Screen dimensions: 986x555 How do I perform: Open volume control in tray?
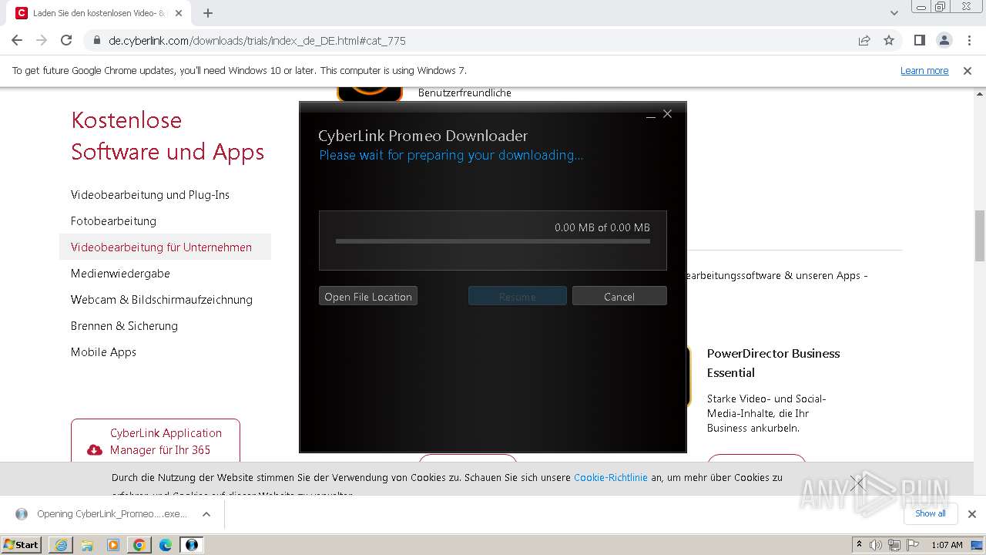pyautogui.click(x=876, y=545)
